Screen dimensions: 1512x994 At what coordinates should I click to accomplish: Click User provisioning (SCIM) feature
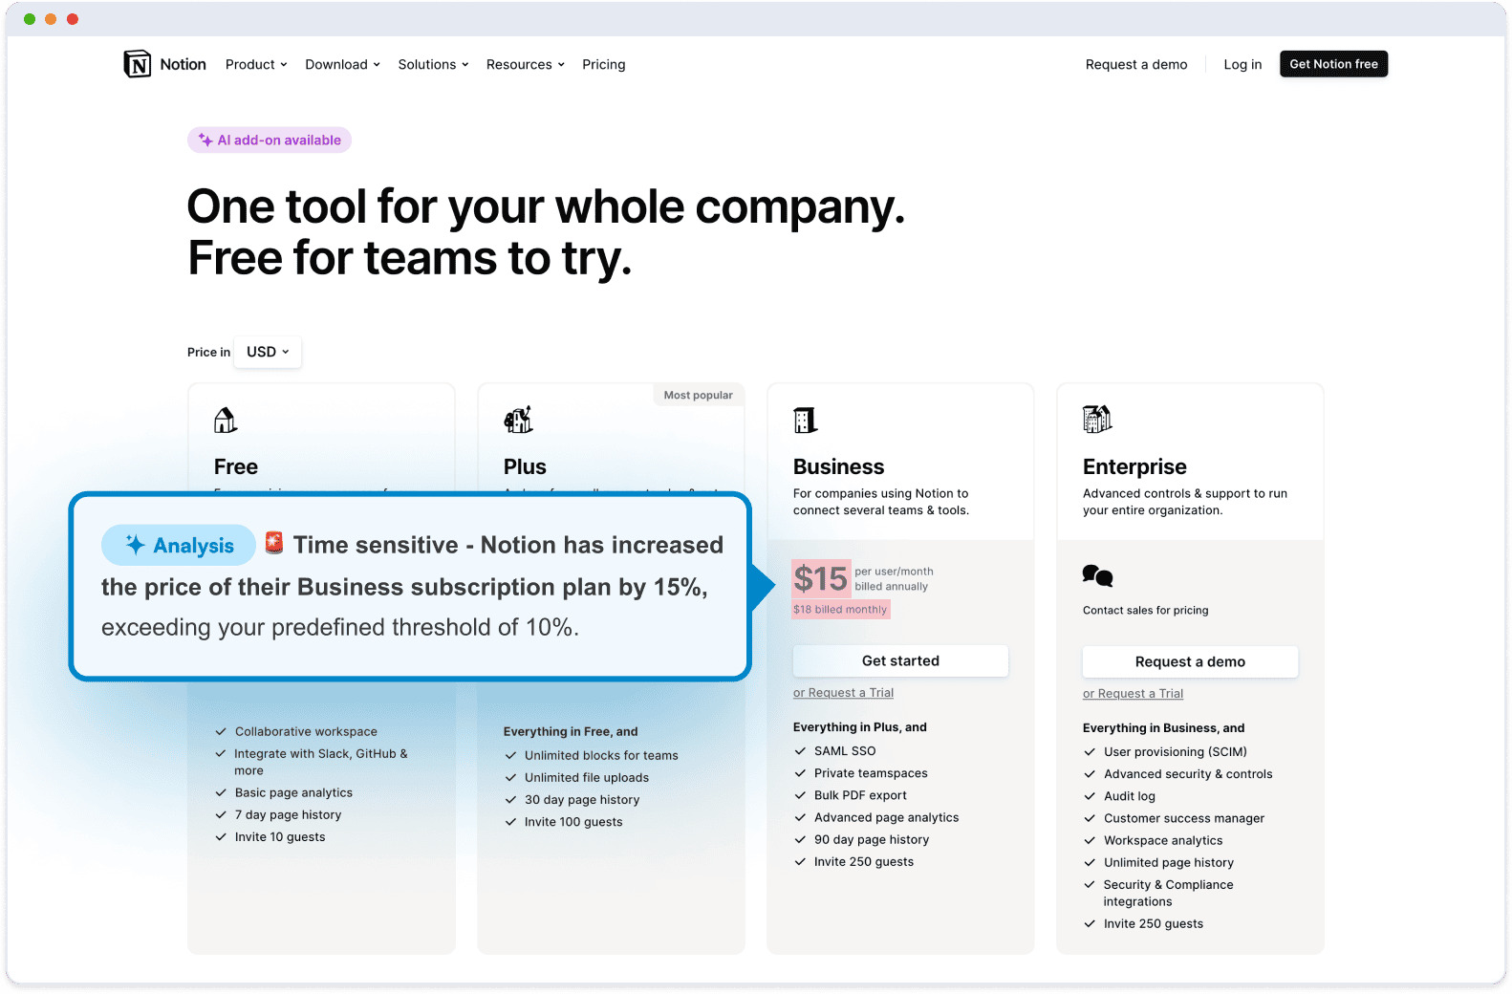[1176, 752]
